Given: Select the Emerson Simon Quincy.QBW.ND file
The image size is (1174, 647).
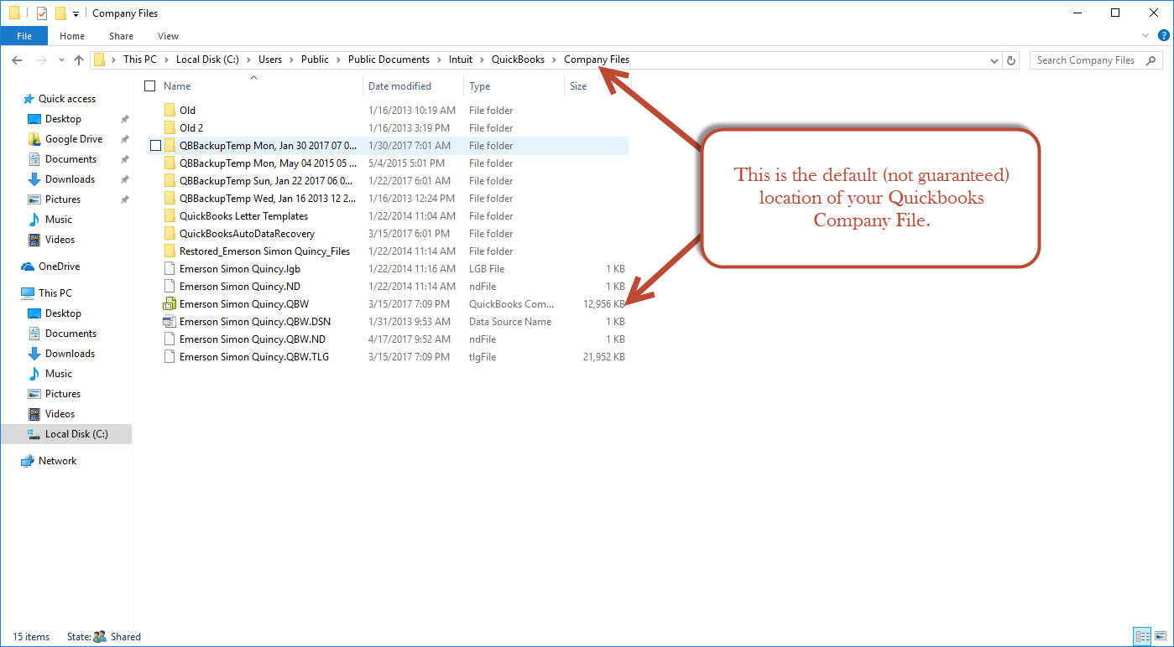Looking at the screenshot, I should point(252,339).
